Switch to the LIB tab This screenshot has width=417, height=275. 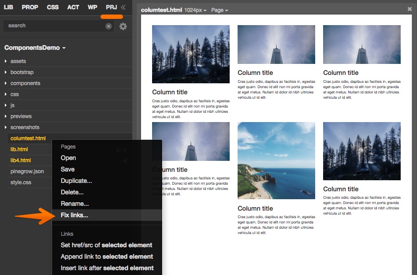pos(8,7)
